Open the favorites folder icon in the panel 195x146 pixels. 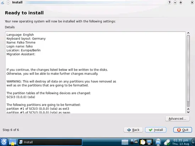(12, 142)
